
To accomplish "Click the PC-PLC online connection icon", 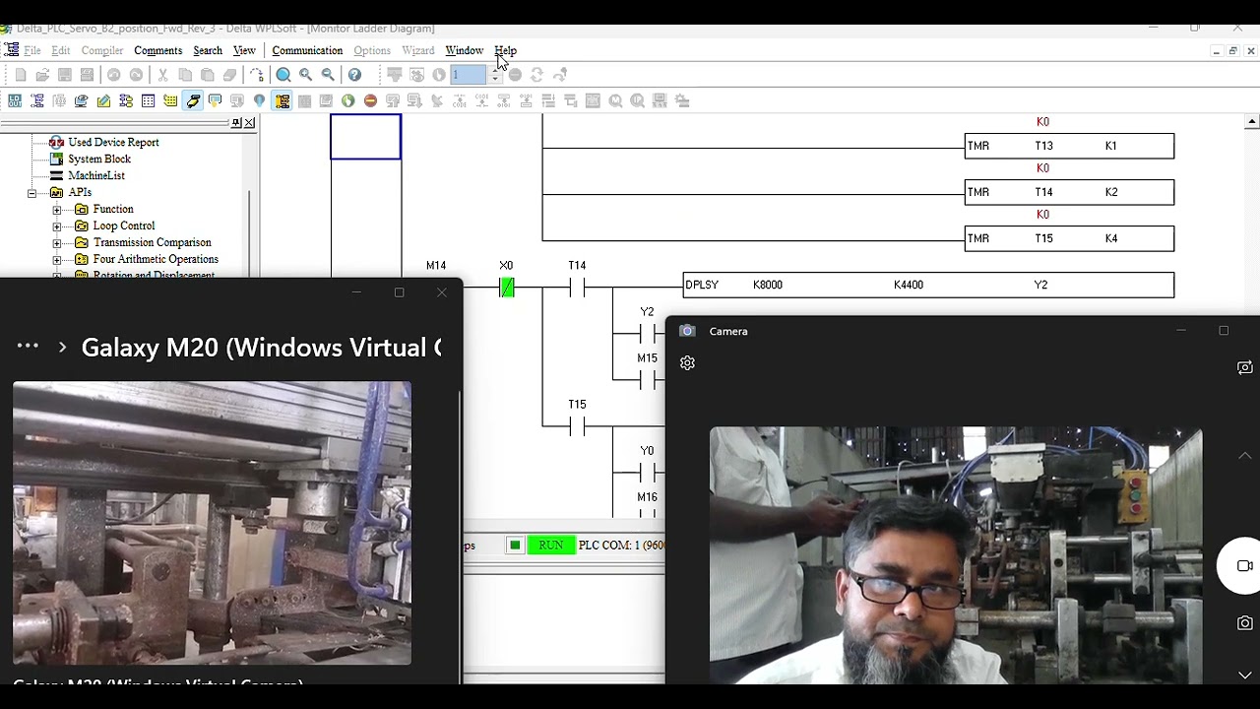I will 82,100.
